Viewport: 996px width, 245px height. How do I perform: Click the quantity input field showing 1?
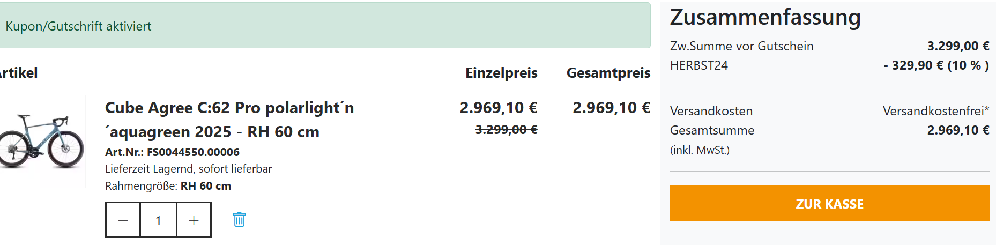tap(158, 220)
